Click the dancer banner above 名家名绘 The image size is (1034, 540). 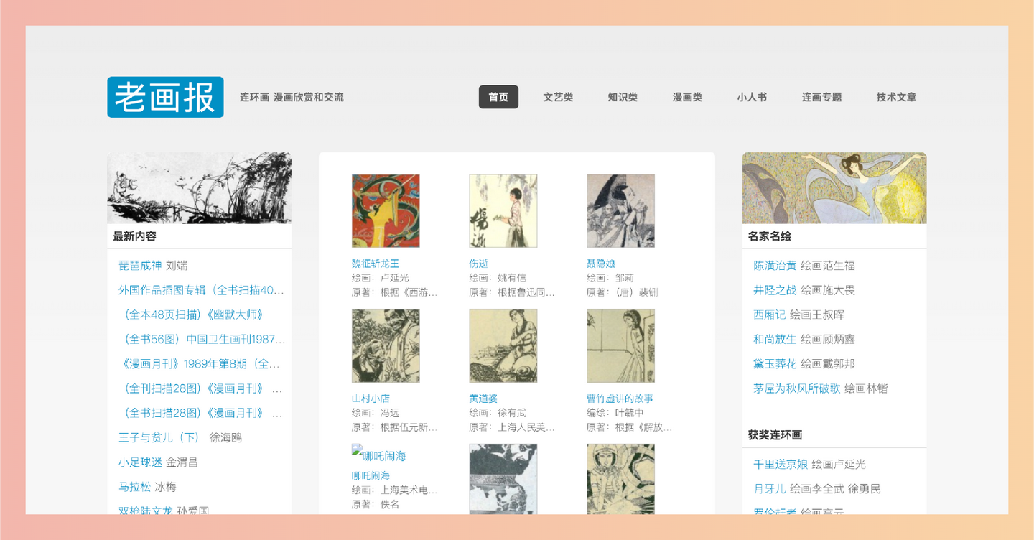coord(834,187)
